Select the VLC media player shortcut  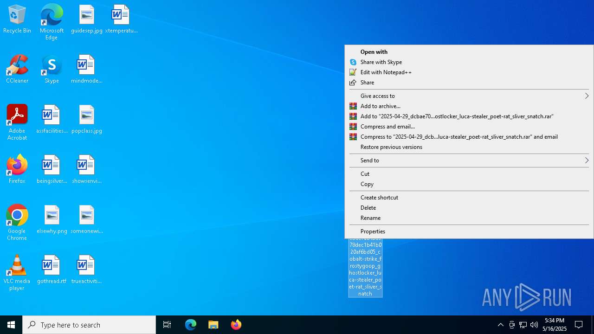(17, 273)
